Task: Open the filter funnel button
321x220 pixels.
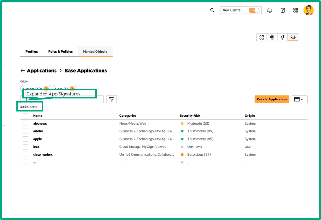Action: pos(111,99)
